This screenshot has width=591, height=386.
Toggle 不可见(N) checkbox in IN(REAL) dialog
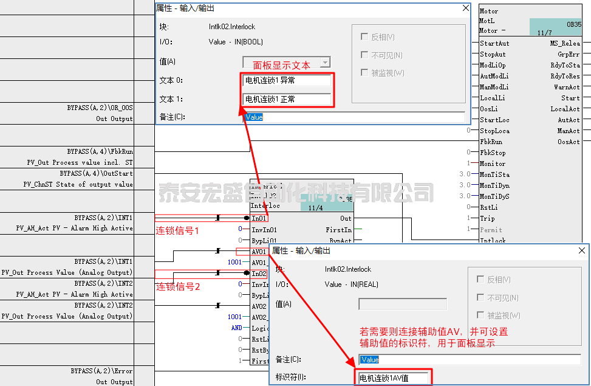481,298
